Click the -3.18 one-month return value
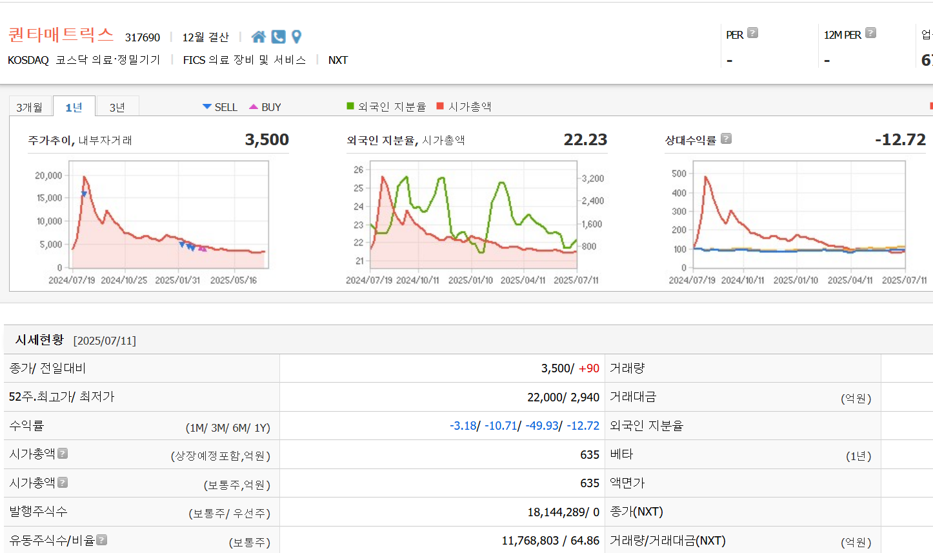 pyautogui.click(x=463, y=426)
